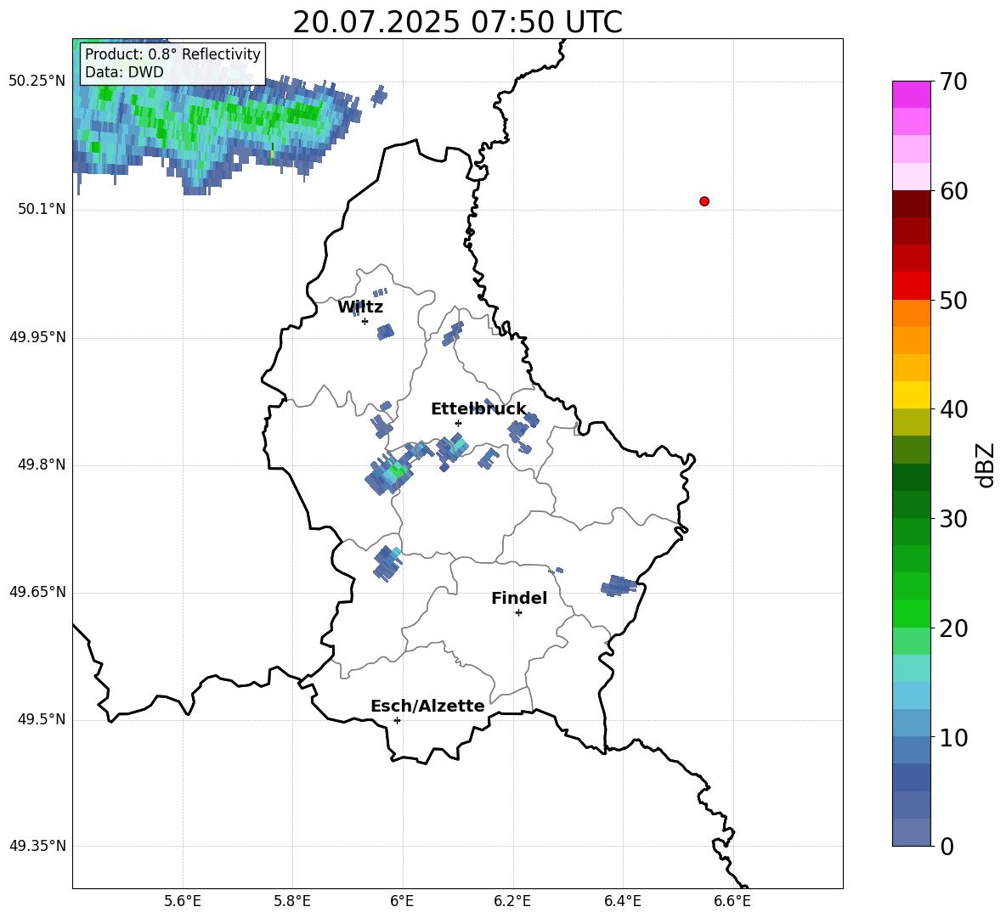
Task: Click the Findel station cross marker
Action: click(x=518, y=613)
